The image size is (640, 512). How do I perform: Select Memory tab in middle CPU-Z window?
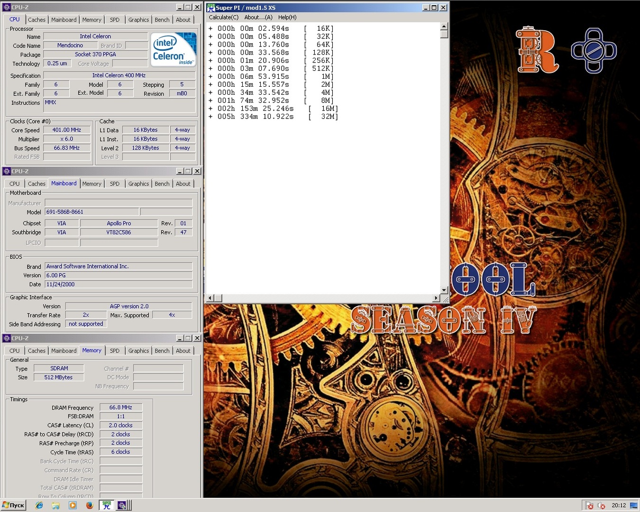91,184
